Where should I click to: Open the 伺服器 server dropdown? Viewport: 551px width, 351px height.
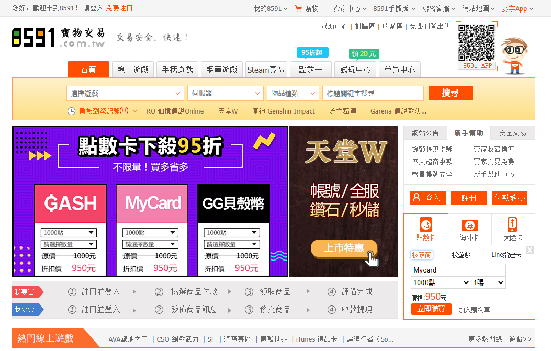[226, 94]
